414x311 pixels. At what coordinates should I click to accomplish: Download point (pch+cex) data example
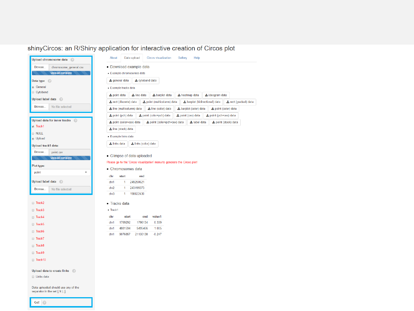221,115
